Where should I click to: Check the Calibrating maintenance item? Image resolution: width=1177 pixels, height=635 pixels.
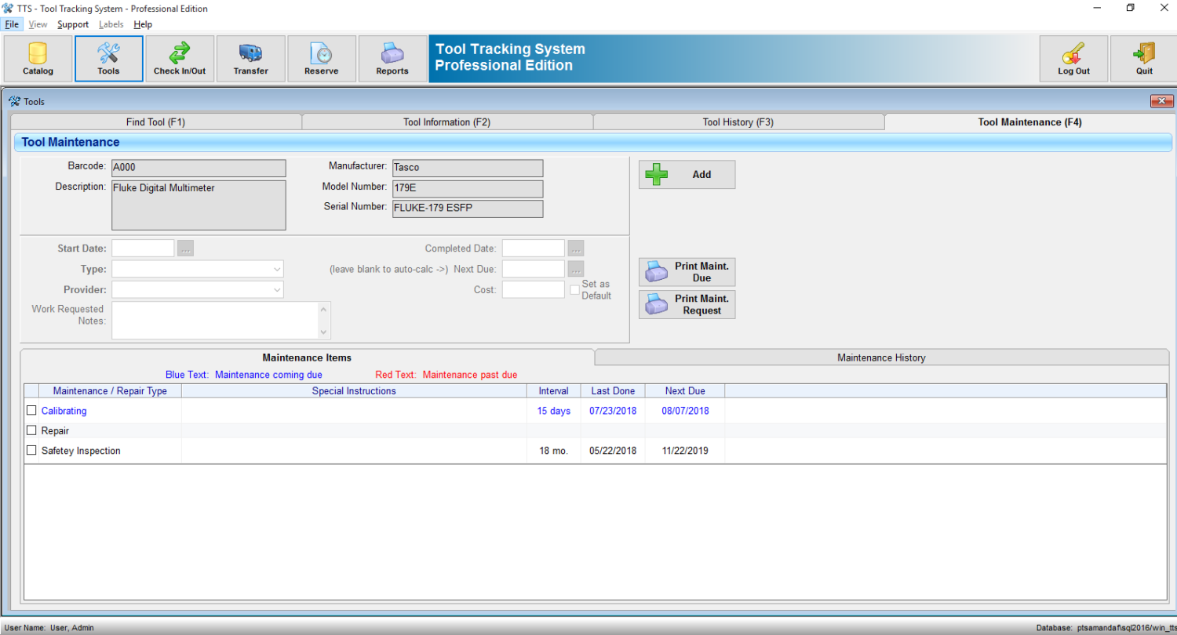[31, 409]
